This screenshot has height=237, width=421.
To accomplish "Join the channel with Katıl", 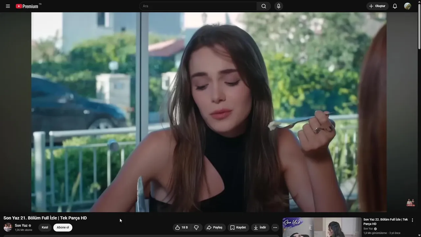I will (45, 227).
